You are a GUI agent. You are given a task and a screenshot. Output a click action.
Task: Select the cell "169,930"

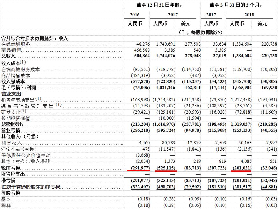[269, 87]
